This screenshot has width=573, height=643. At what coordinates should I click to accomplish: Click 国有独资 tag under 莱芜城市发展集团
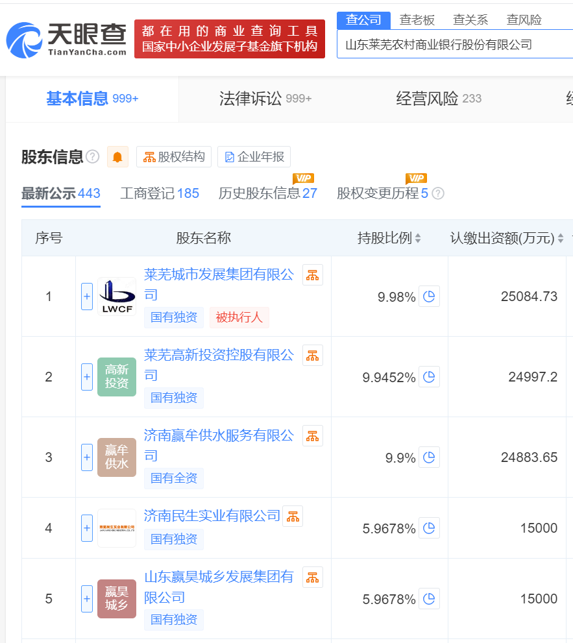tap(174, 317)
